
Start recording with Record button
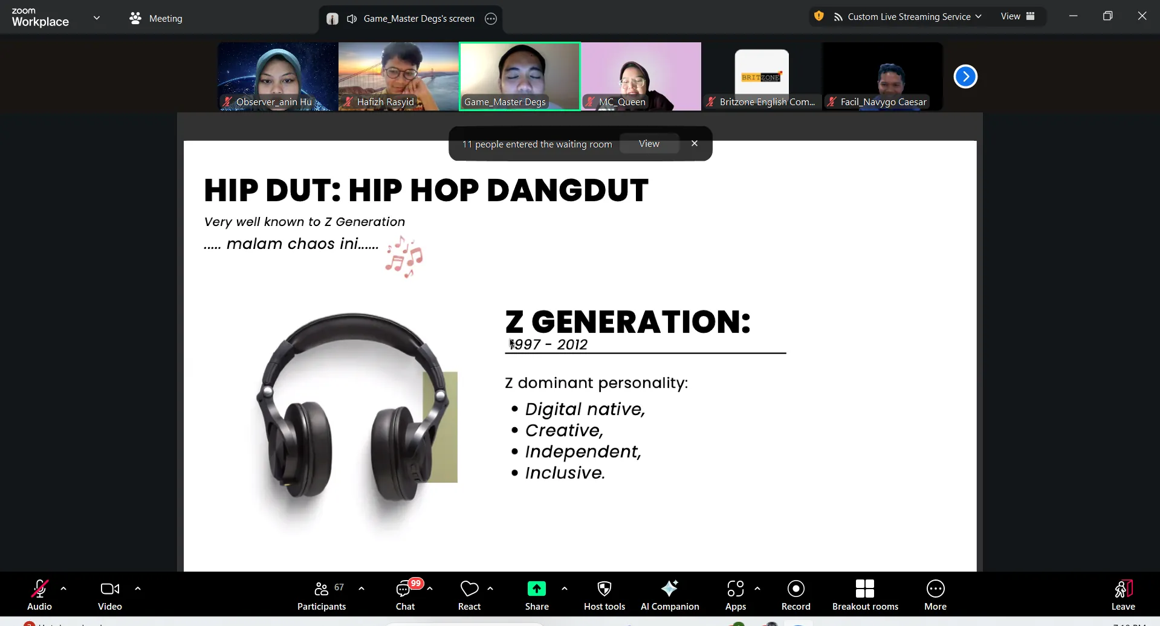(795, 595)
